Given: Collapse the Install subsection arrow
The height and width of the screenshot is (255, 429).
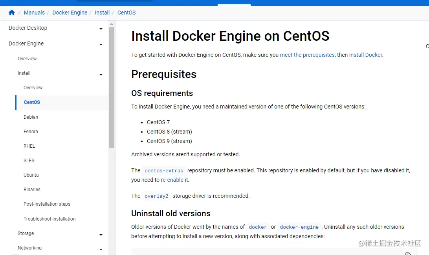Looking at the screenshot, I should [101, 74].
